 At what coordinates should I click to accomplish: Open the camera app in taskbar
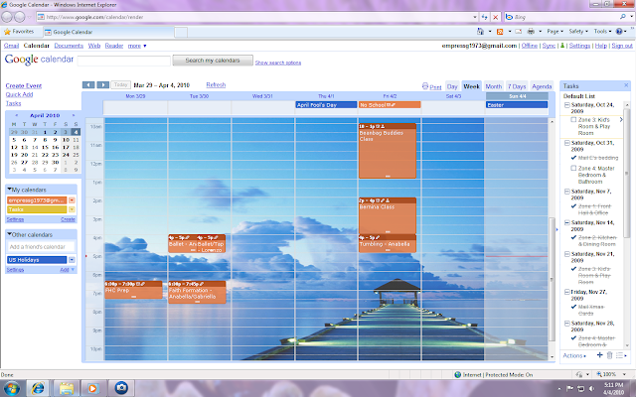(121, 388)
